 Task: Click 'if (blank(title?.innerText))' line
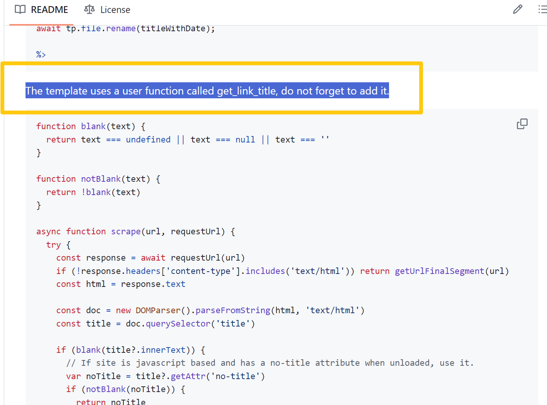(x=131, y=350)
